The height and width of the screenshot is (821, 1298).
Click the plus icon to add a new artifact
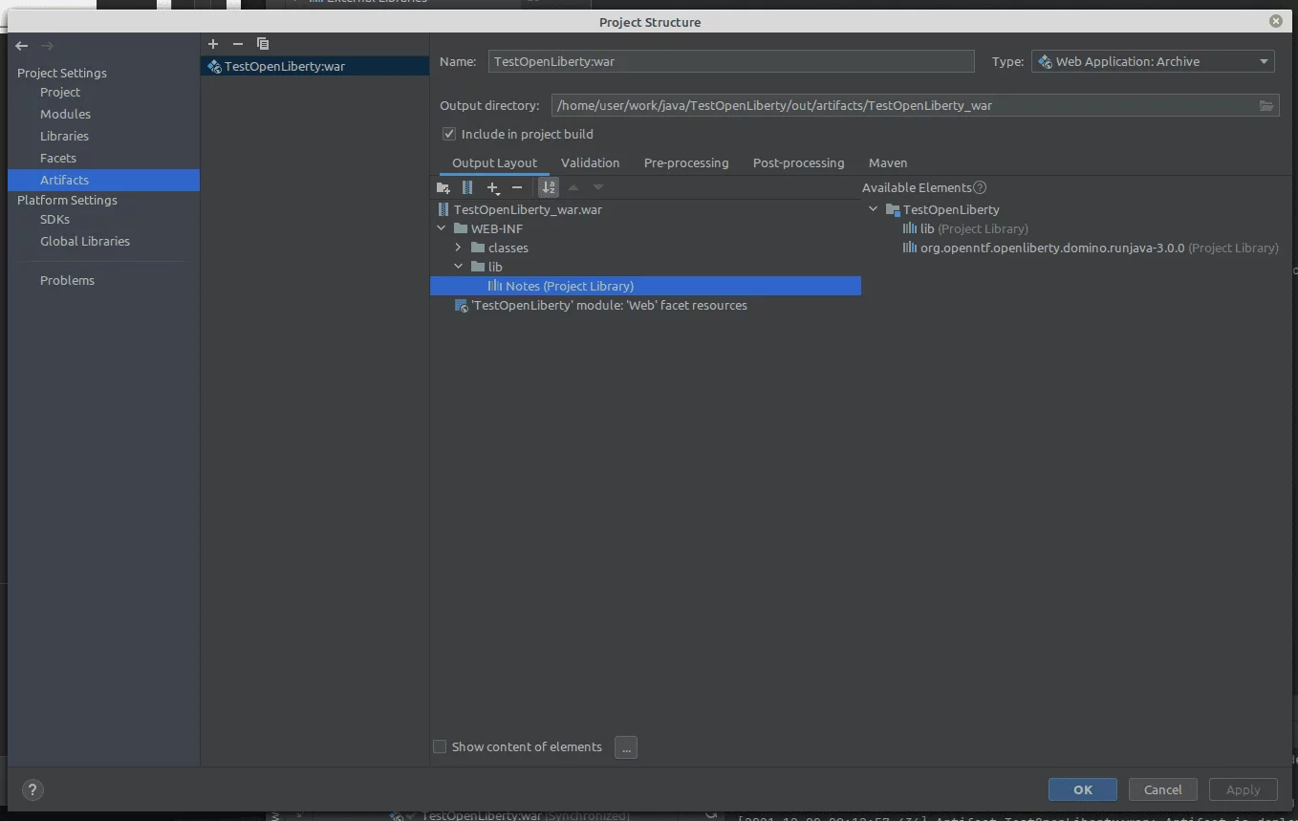[213, 44]
